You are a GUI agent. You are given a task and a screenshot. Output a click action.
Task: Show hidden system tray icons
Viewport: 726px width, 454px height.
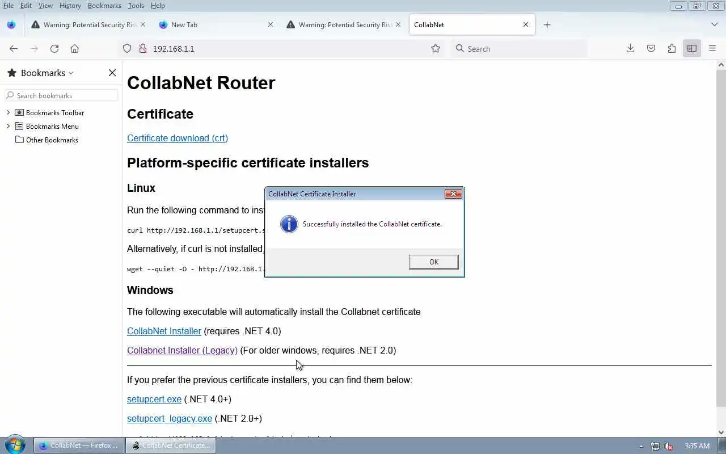[641, 446]
